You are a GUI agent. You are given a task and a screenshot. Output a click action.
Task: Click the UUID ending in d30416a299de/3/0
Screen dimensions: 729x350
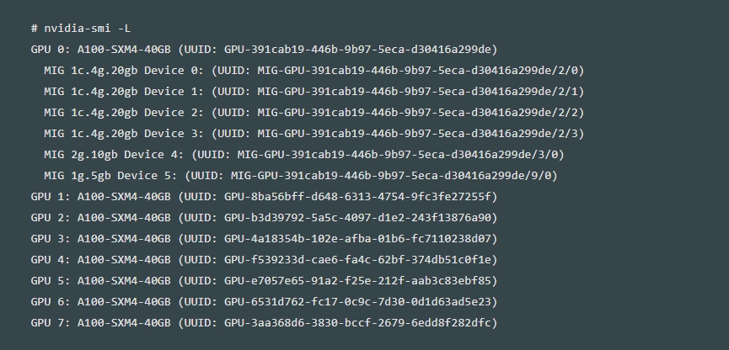(x=398, y=155)
